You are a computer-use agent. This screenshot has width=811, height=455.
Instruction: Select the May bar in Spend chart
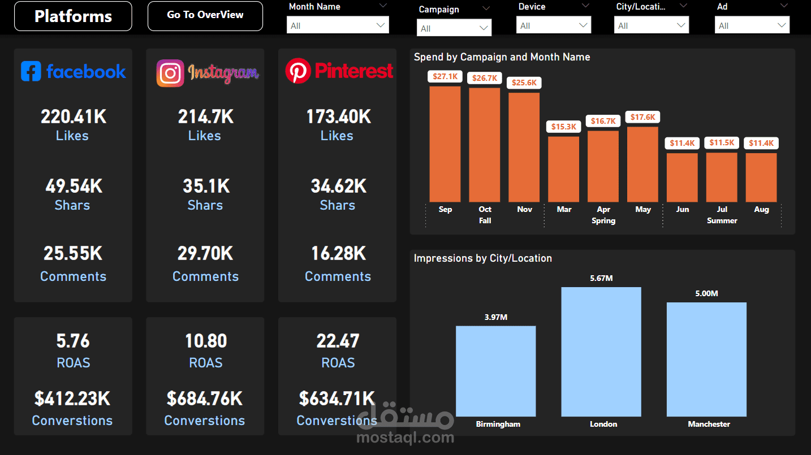coord(642,164)
